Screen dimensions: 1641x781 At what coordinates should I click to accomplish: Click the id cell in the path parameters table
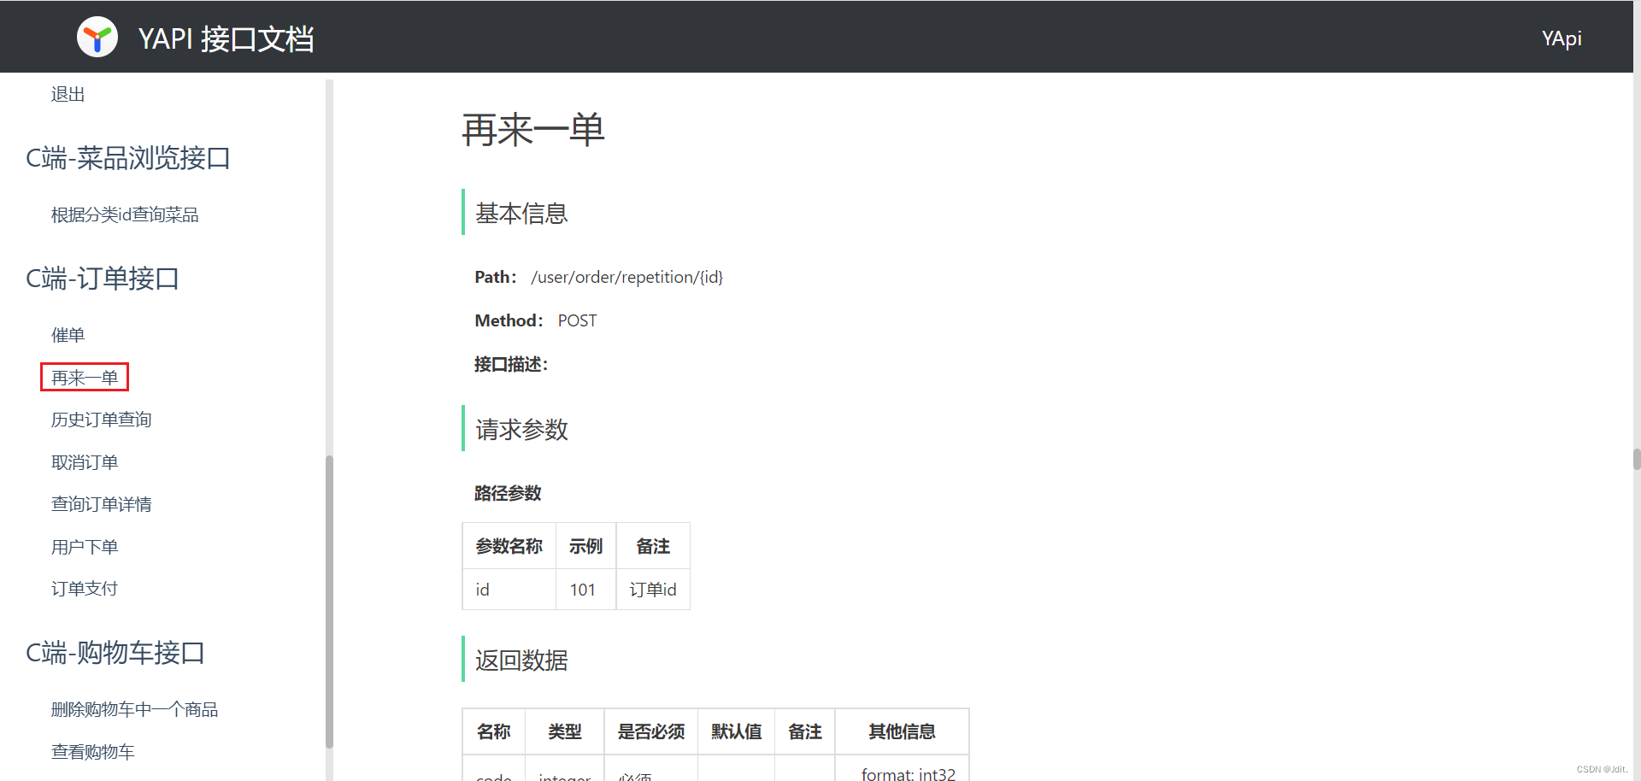pyautogui.click(x=482, y=589)
